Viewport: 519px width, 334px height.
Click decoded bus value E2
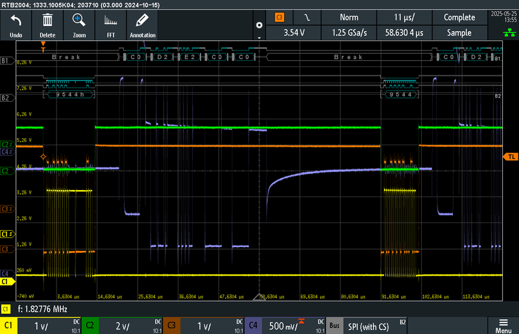pos(189,57)
